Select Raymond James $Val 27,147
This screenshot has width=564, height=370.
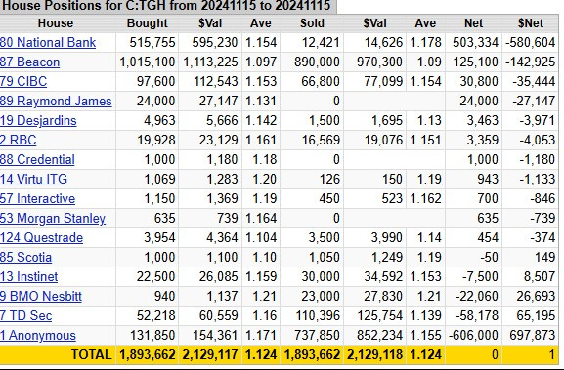218,101
